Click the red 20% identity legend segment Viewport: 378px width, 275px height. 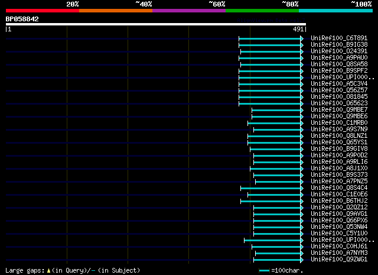[x=43, y=11]
